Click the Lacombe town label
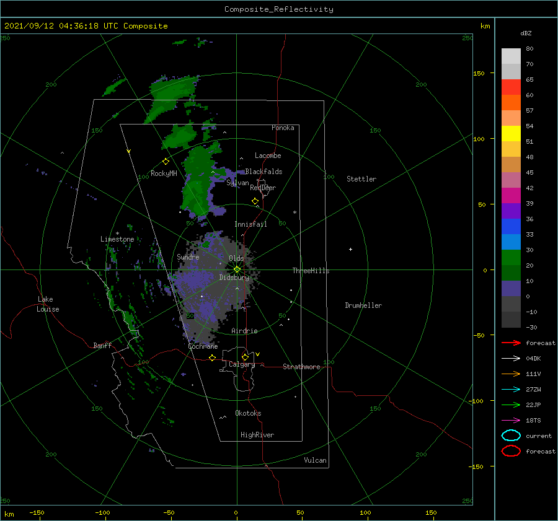This screenshot has height=521, width=558. 268,155
